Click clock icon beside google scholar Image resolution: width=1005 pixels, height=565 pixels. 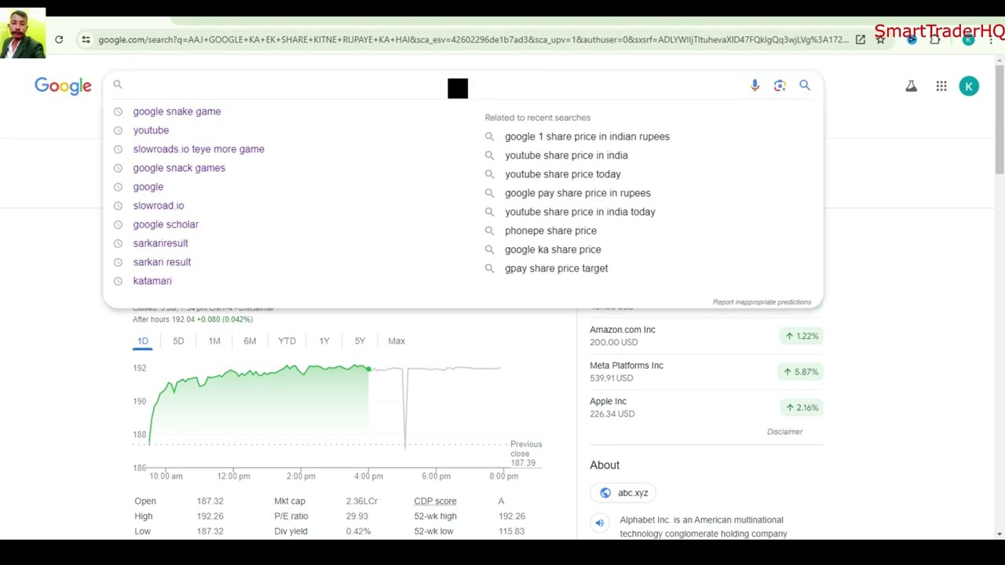[118, 224]
